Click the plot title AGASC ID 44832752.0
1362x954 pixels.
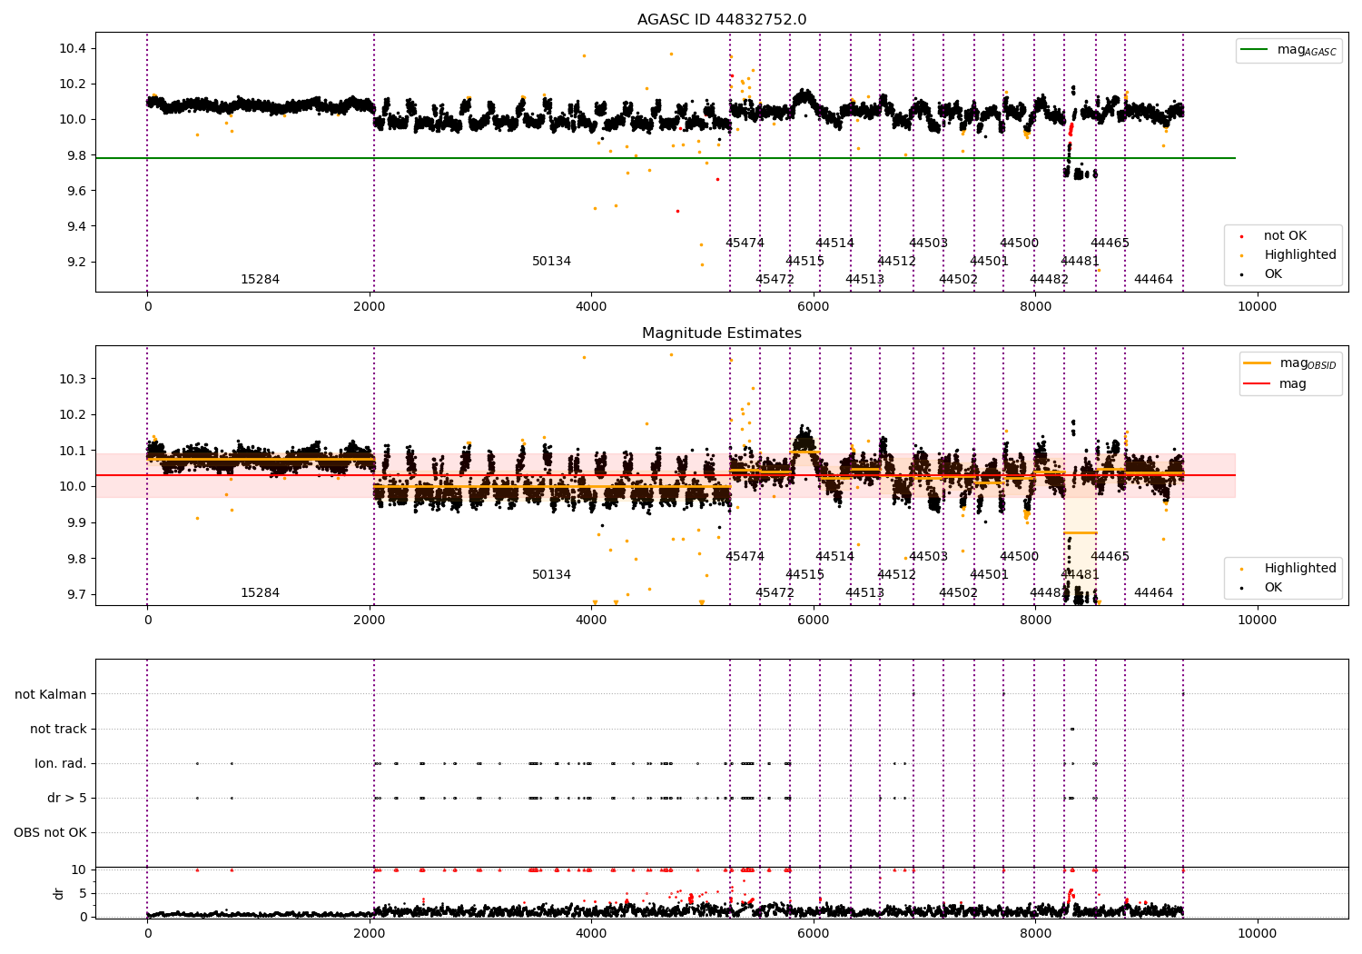(722, 20)
